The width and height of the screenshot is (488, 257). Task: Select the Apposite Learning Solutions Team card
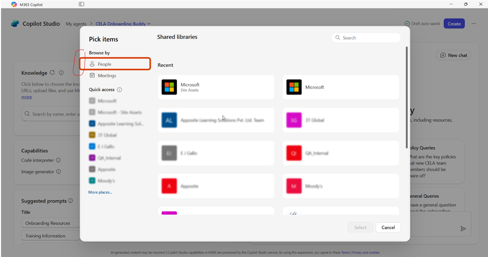(x=216, y=120)
